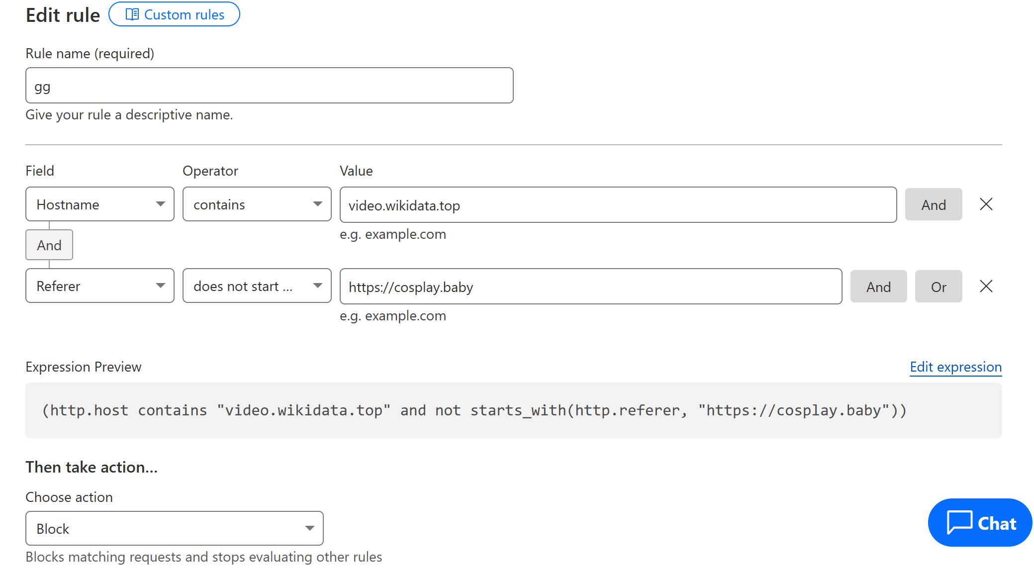Click the speech bubble Chat icon
This screenshot has width=1034, height=581.
point(959,523)
